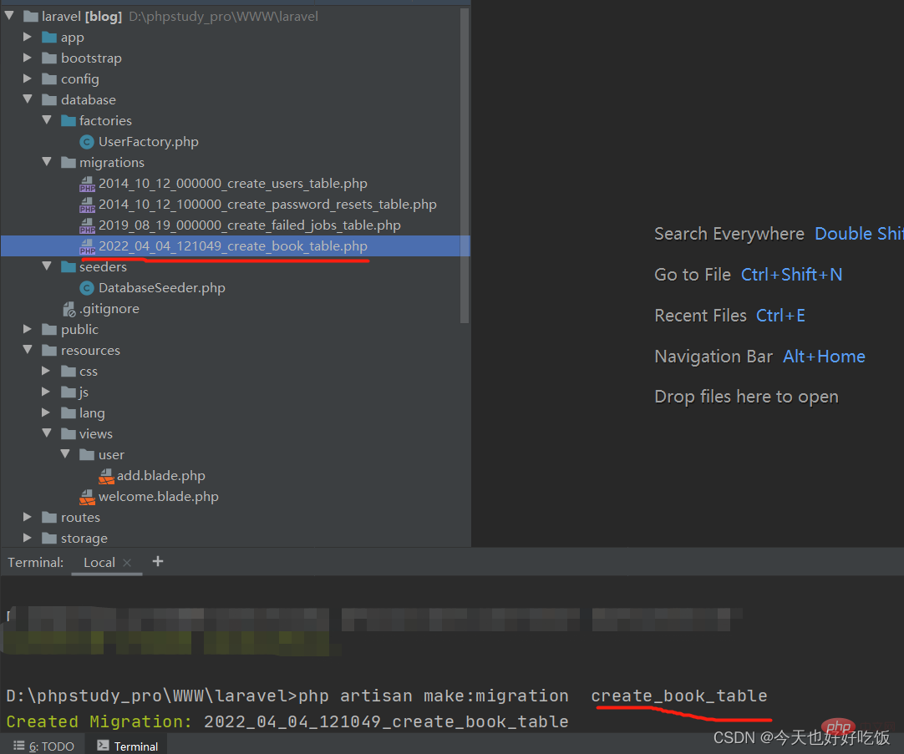
Task: Click the TODO list icon
Action: pyautogui.click(x=18, y=746)
